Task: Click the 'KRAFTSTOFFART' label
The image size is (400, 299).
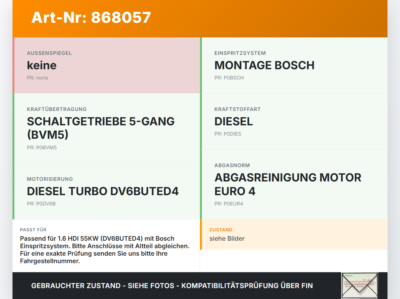Action: pos(237,109)
